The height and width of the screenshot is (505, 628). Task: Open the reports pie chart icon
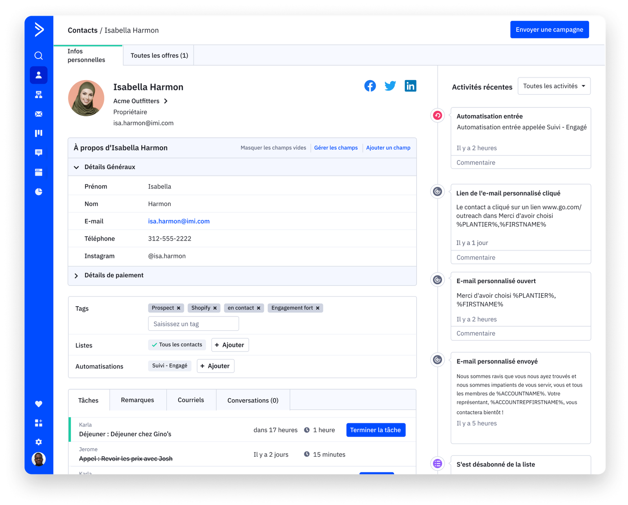point(38,192)
